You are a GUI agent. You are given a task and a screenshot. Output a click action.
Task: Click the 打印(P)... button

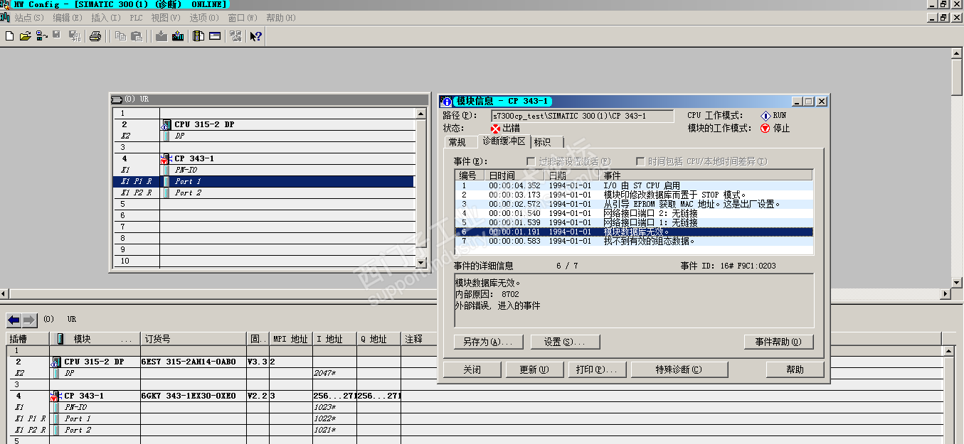(x=597, y=369)
